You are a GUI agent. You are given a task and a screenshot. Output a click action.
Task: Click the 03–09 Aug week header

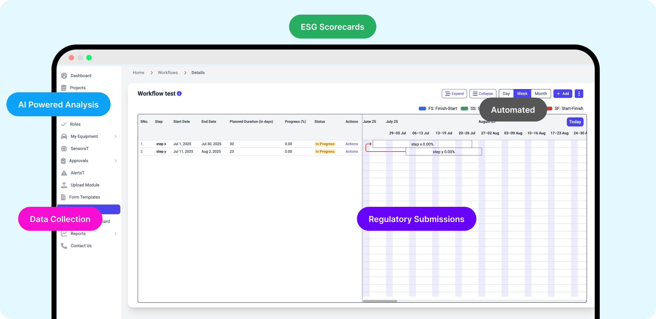[513, 133]
